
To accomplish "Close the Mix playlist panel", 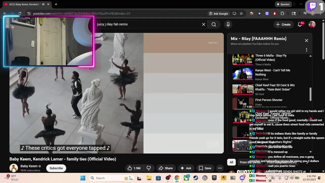I will (306, 40).
